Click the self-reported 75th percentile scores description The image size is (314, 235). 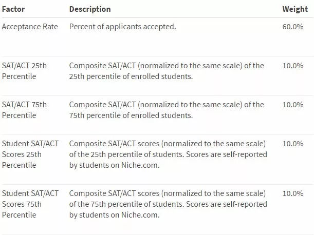pyautogui.click(x=168, y=204)
